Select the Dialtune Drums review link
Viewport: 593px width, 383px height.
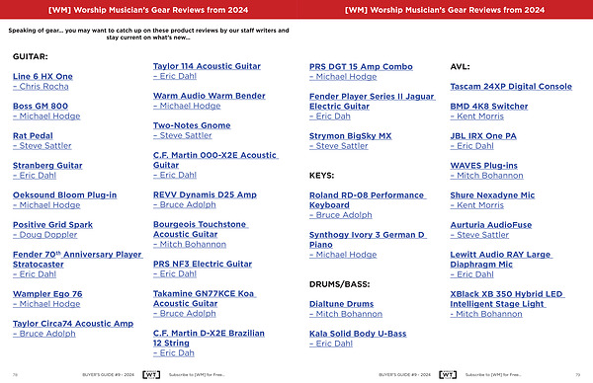coord(342,304)
